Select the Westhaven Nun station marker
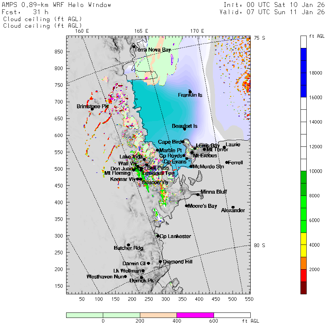 (x=125, y=276)
